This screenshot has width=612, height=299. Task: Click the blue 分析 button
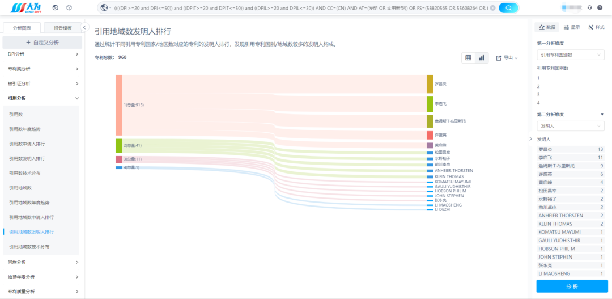click(572, 286)
